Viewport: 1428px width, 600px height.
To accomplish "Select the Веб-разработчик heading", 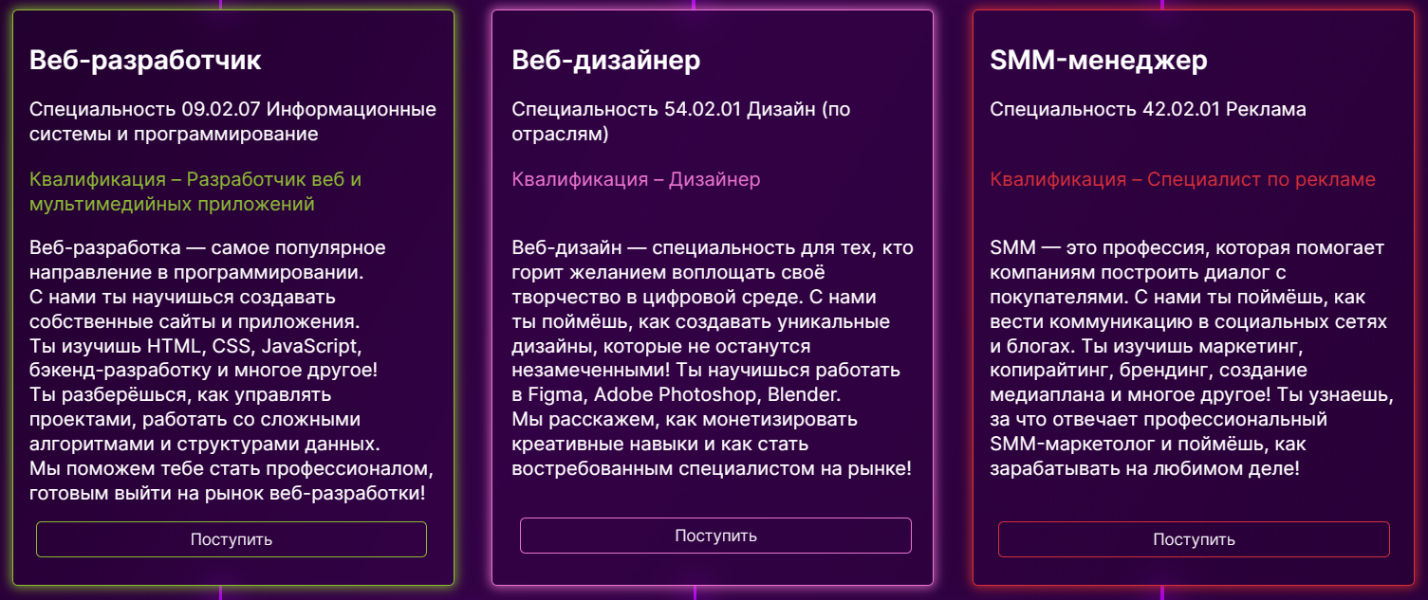I will click(x=145, y=61).
